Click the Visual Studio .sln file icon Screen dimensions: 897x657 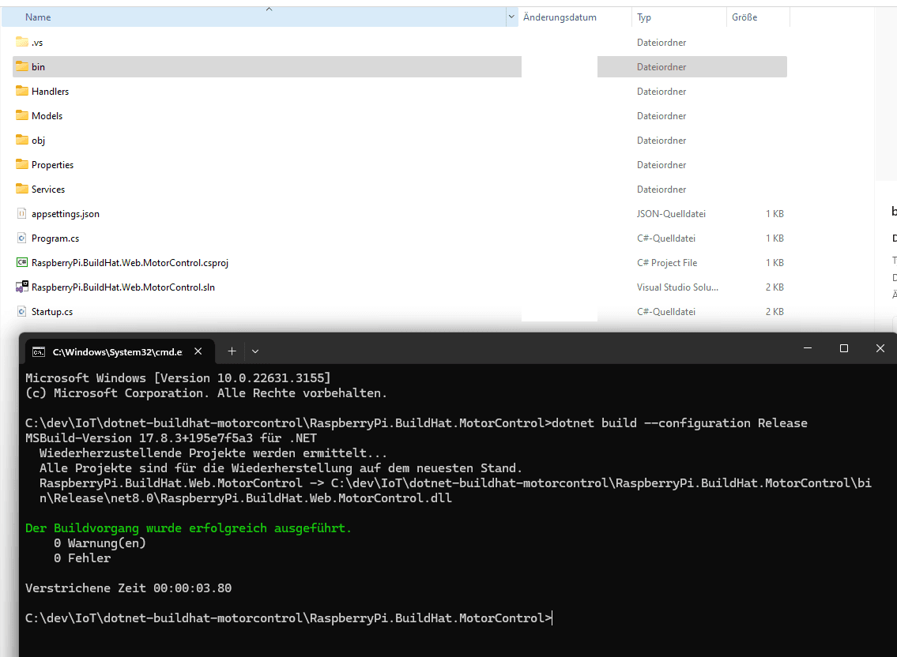pos(22,287)
